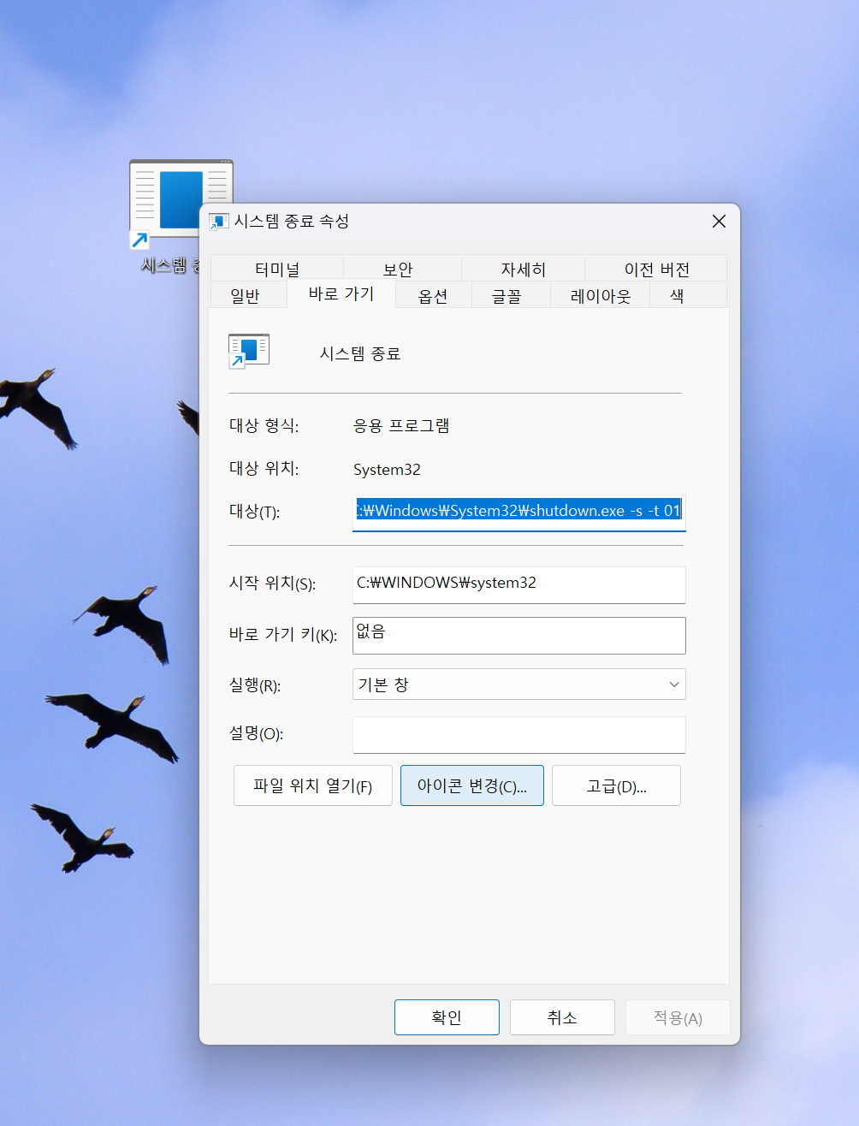Screen dimensions: 859x1126
Task: Click the 응용 프로그램 target type value
Action: 401,425
